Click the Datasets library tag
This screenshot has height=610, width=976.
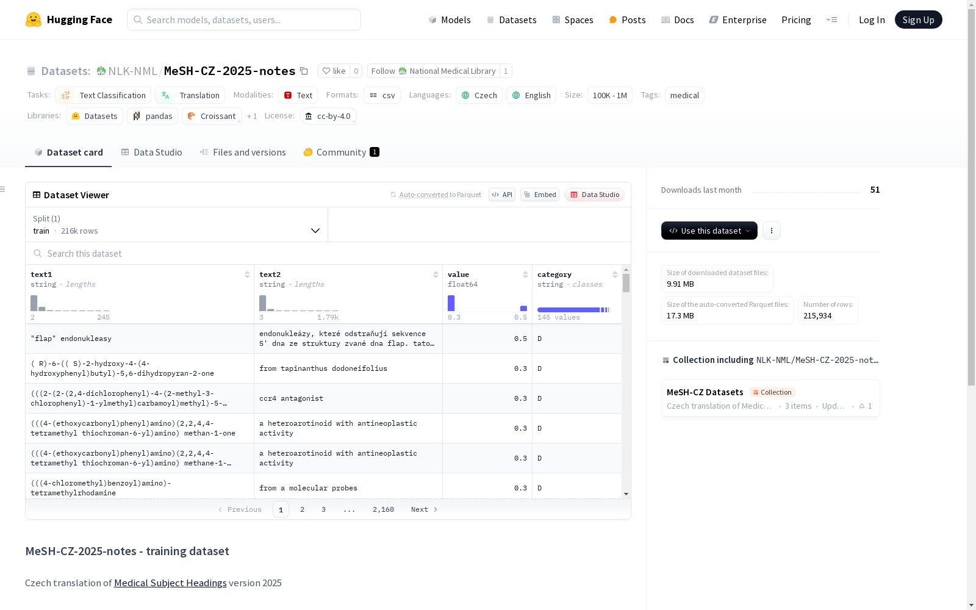[x=95, y=116]
